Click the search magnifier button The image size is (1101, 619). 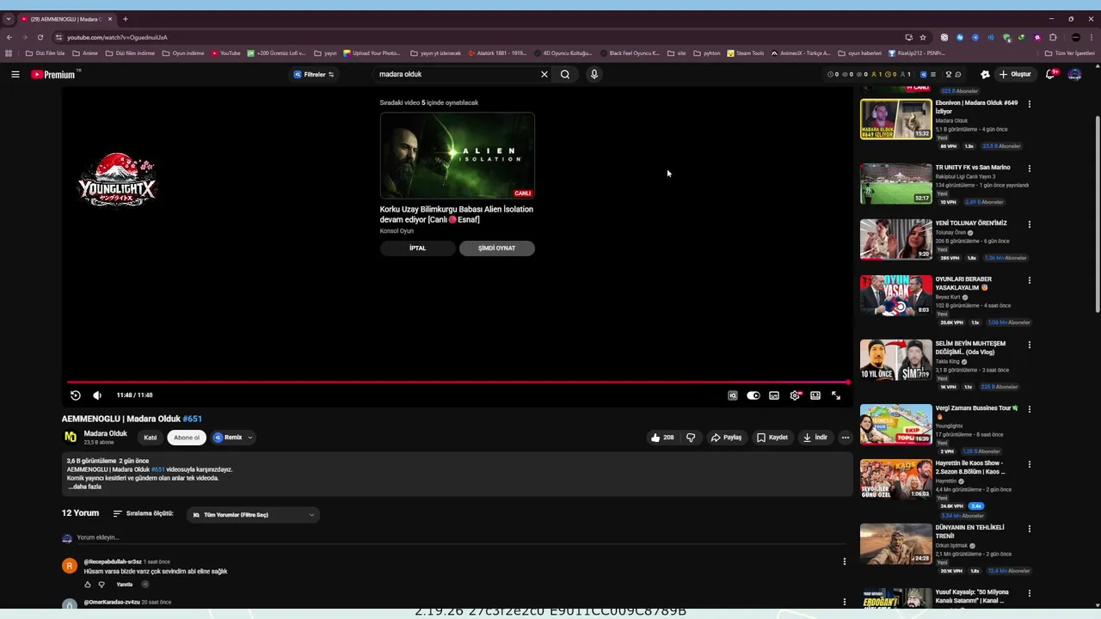(x=565, y=75)
